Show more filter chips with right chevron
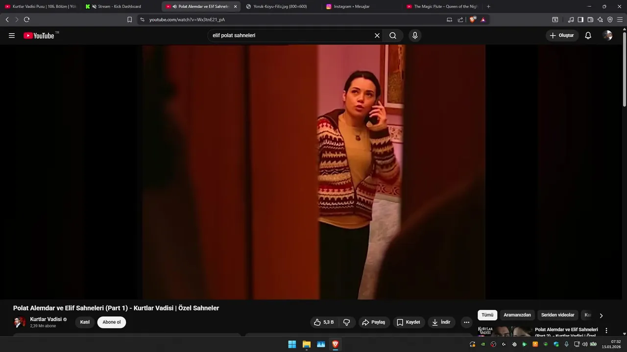The height and width of the screenshot is (352, 627). (601, 315)
